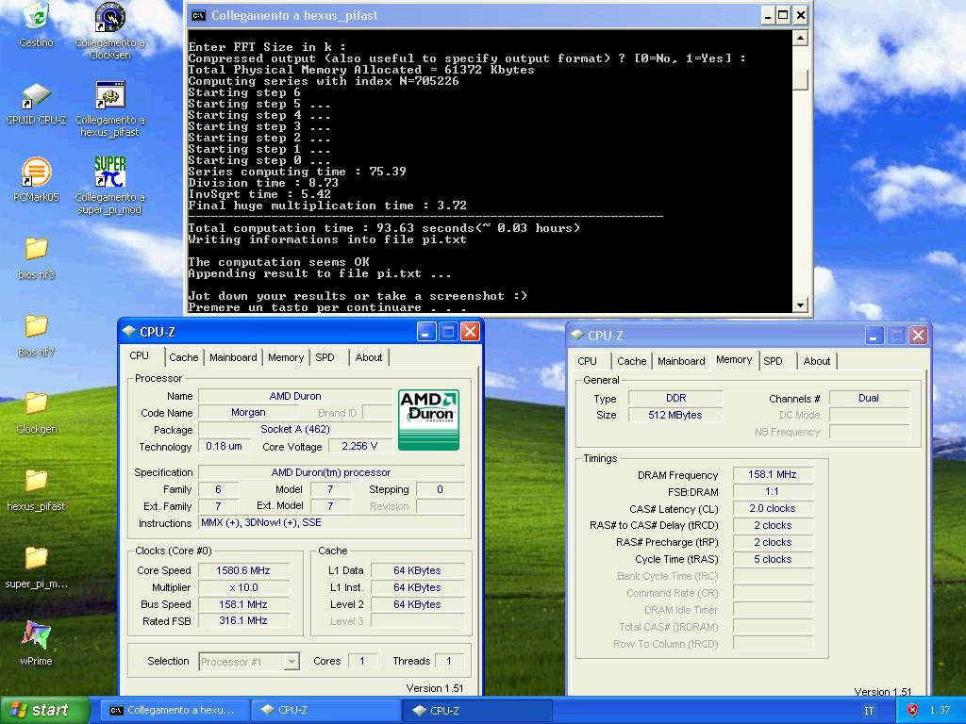Open About tab in left CPU-Z window
This screenshot has height=724, width=966.
(x=369, y=357)
